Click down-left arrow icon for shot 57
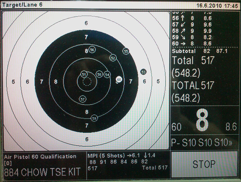 183,24
